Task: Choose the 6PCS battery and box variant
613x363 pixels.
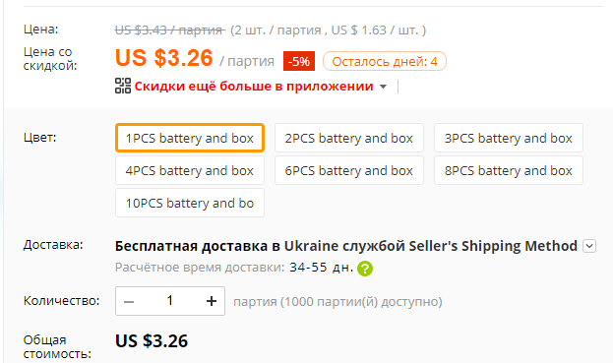Action: click(349, 170)
